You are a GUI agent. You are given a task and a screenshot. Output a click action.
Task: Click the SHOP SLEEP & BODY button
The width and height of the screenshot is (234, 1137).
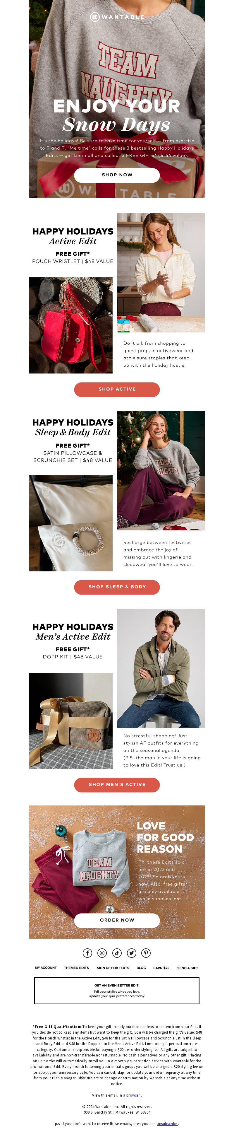[117, 587]
